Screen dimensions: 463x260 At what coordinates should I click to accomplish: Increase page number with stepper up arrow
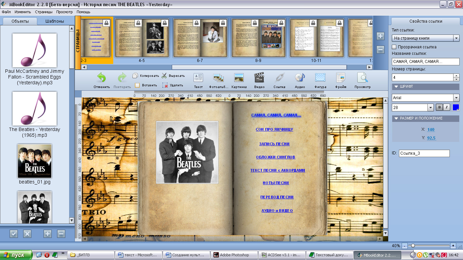pos(456,75)
